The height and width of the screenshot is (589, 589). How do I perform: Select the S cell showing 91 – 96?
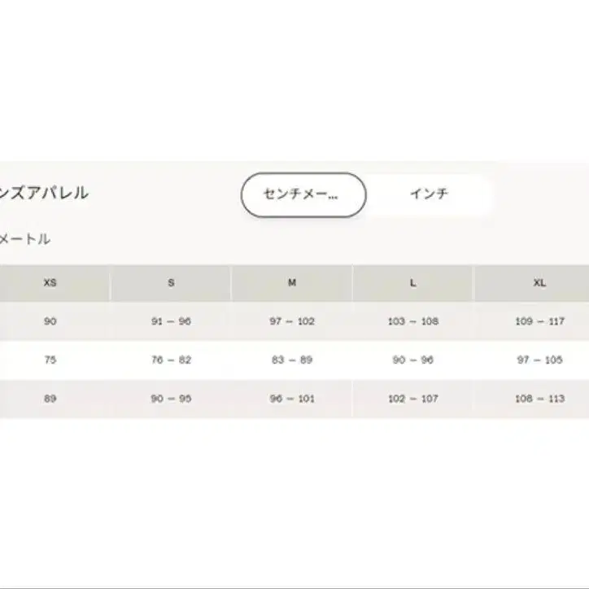pos(171,321)
